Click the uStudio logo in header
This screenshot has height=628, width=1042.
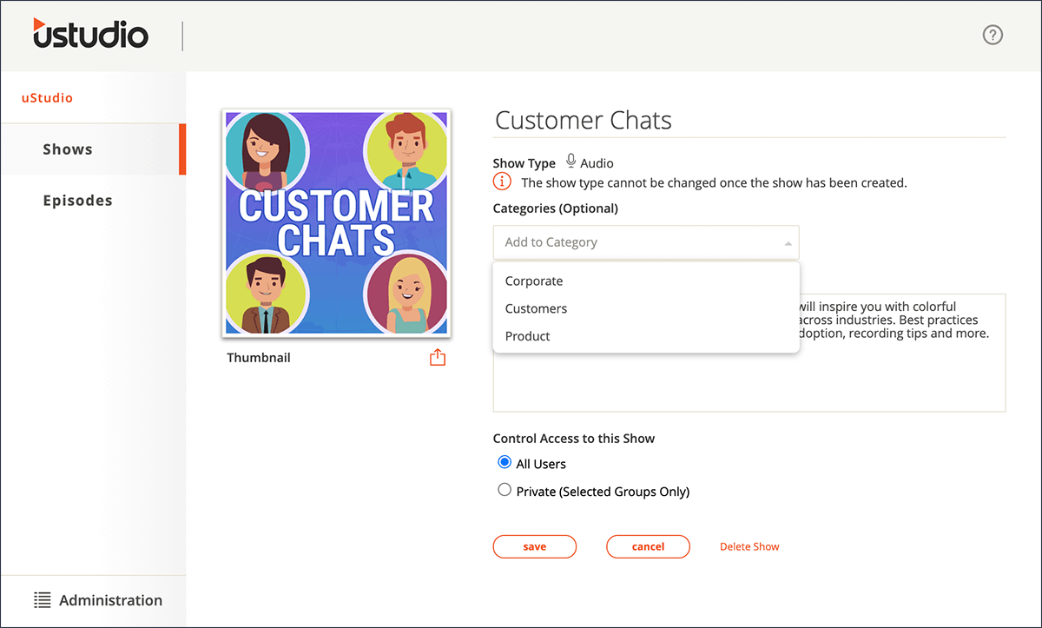(91, 35)
